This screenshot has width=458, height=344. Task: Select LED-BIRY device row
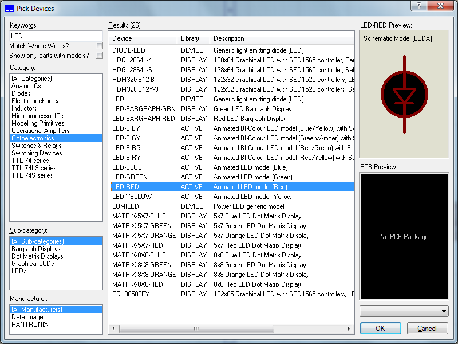pos(232,158)
